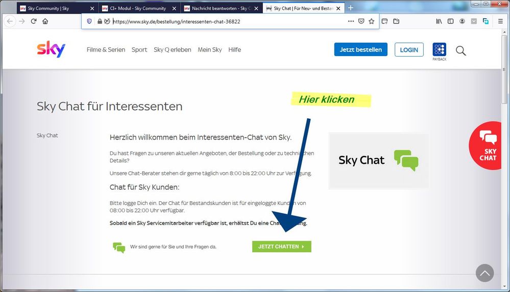Go to the browser home page icon
This screenshot has width=510, height=292.
tap(45, 21)
